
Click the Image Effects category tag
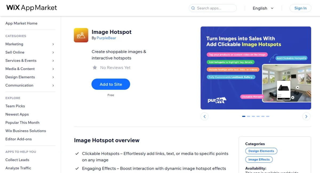point(259,159)
